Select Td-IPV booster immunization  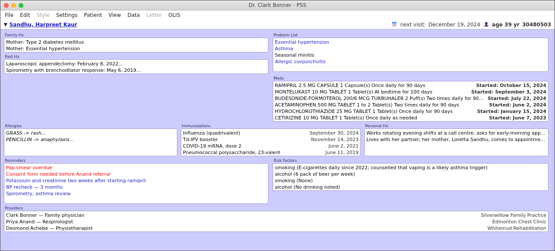271,140
